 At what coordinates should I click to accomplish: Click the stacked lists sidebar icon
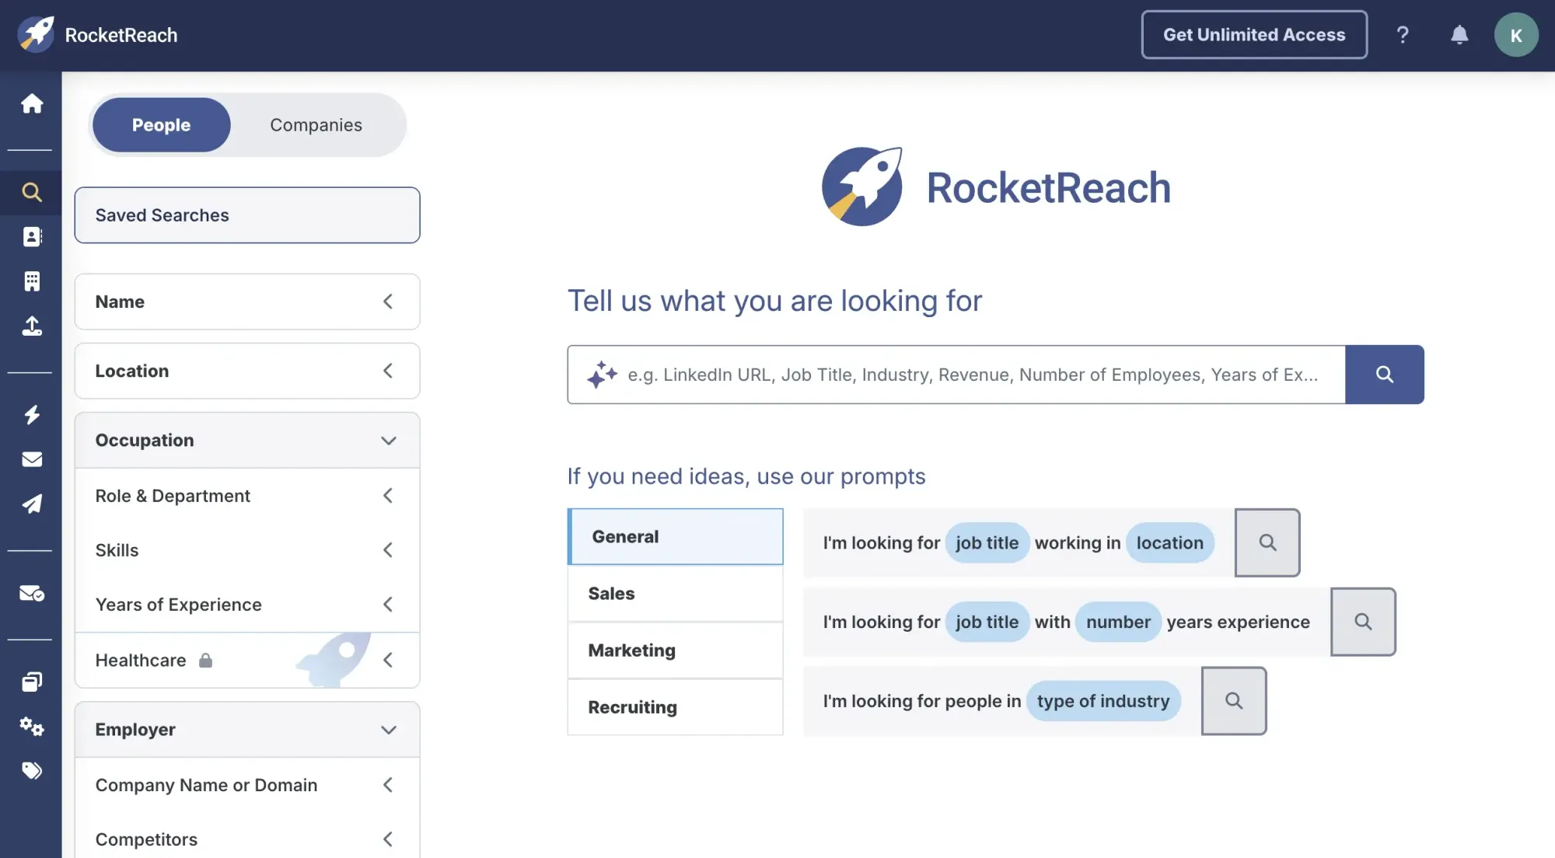coord(31,682)
